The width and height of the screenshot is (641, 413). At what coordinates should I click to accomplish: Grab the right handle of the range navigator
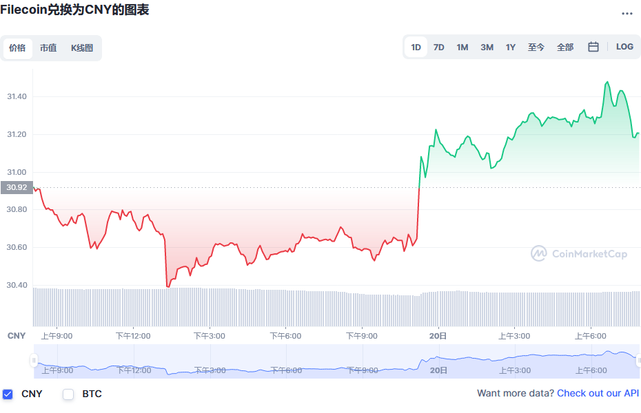[638, 360]
